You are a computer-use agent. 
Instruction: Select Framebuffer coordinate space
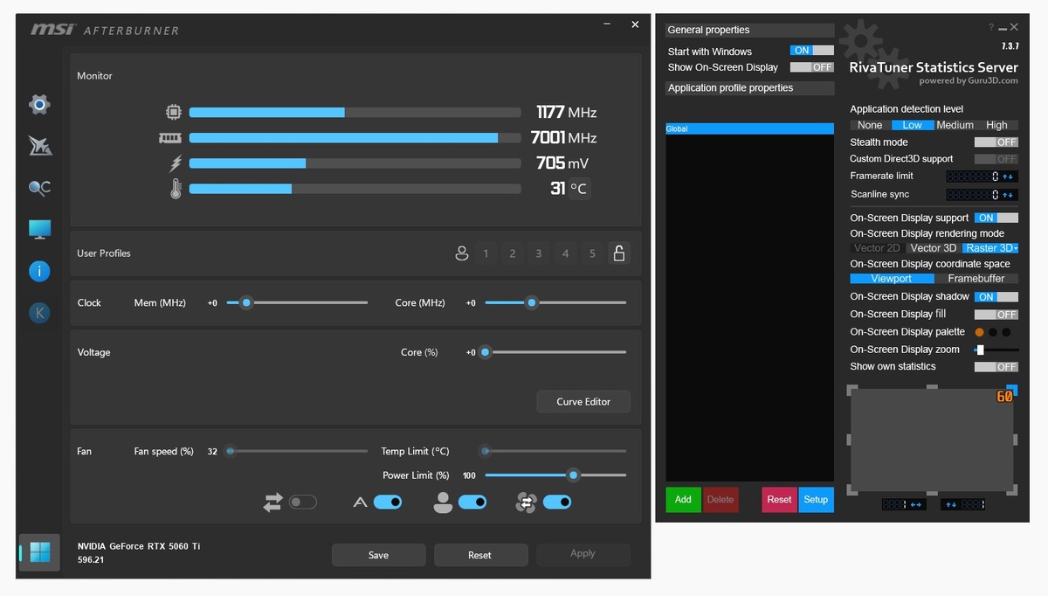979,278
